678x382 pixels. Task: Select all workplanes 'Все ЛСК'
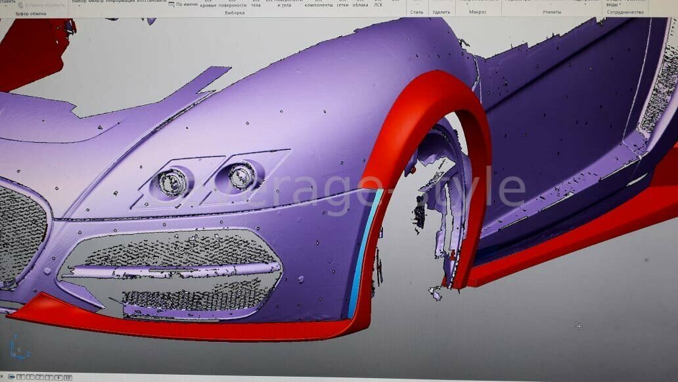[x=378, y=4]
